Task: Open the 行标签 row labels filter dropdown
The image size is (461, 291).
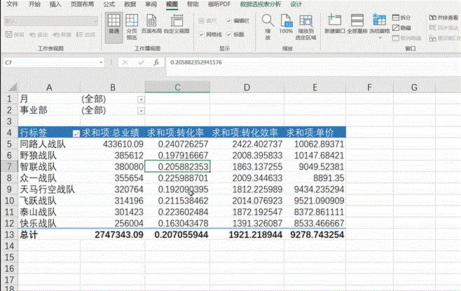Action: (x=76, y=133)
